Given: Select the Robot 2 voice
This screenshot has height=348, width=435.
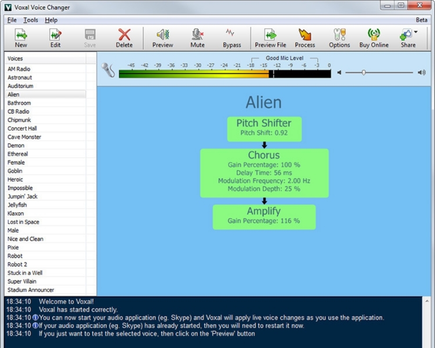Looking at the screenshot, I should [46, 264].
